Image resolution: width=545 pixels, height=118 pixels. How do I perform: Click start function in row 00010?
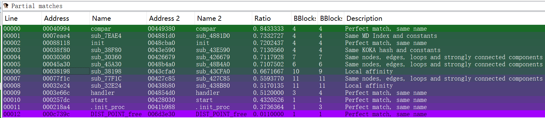click(x=99, y=100)
